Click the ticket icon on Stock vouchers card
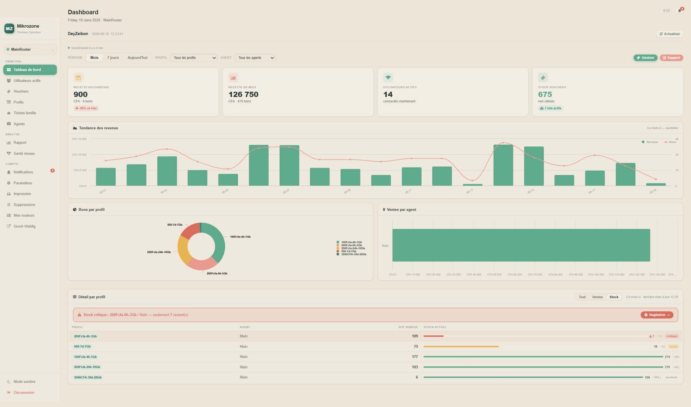The height and width of the screenshot is (407, 691). click(x=543, y=78)
